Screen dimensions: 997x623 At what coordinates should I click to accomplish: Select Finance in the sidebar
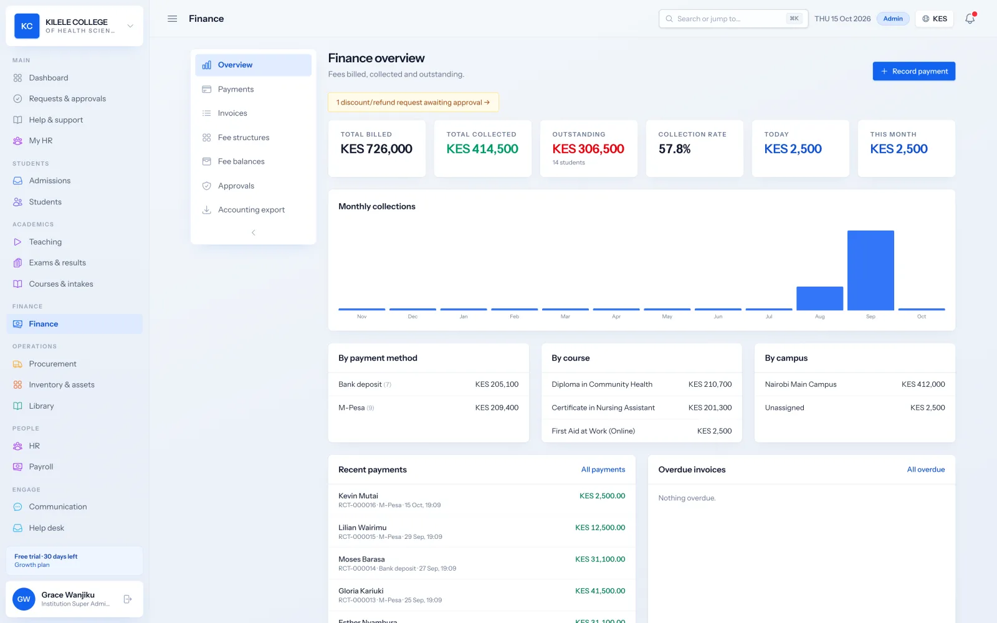coord(75,324)
